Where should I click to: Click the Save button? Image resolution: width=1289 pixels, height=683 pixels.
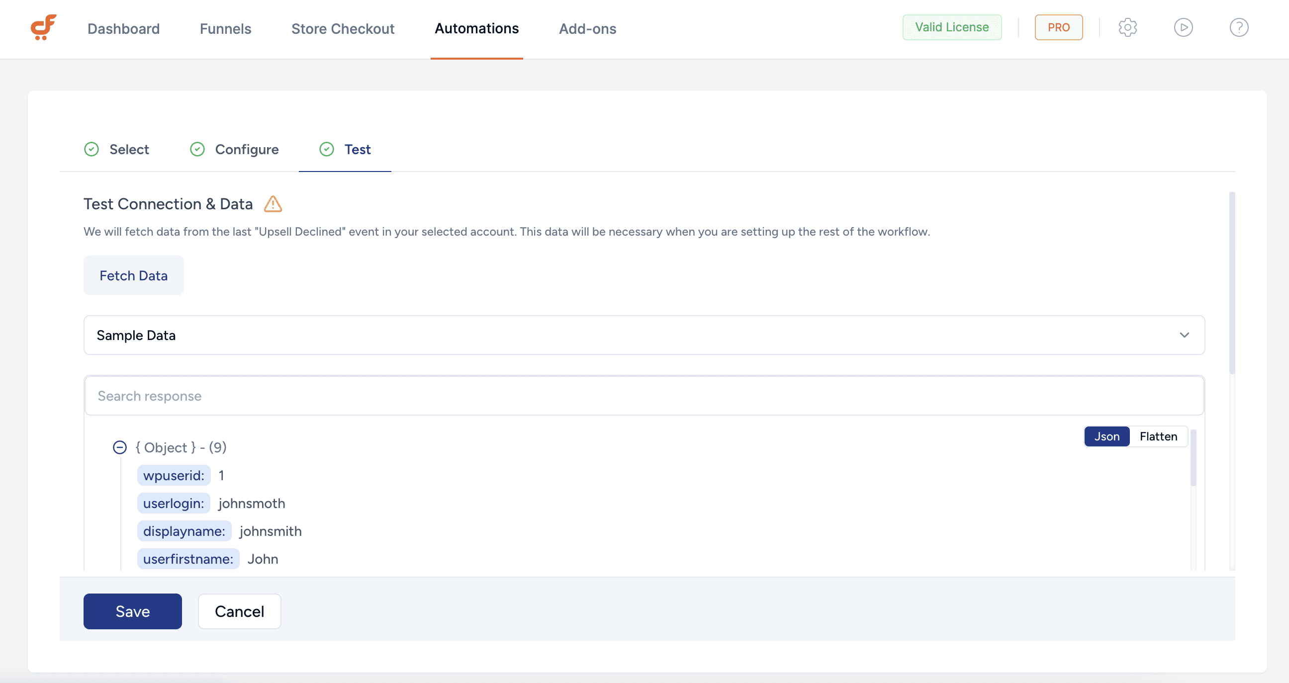point(133,611)
